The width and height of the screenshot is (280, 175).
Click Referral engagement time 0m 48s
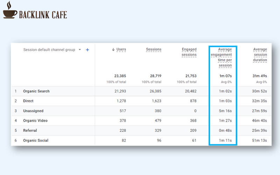point(225,131)
